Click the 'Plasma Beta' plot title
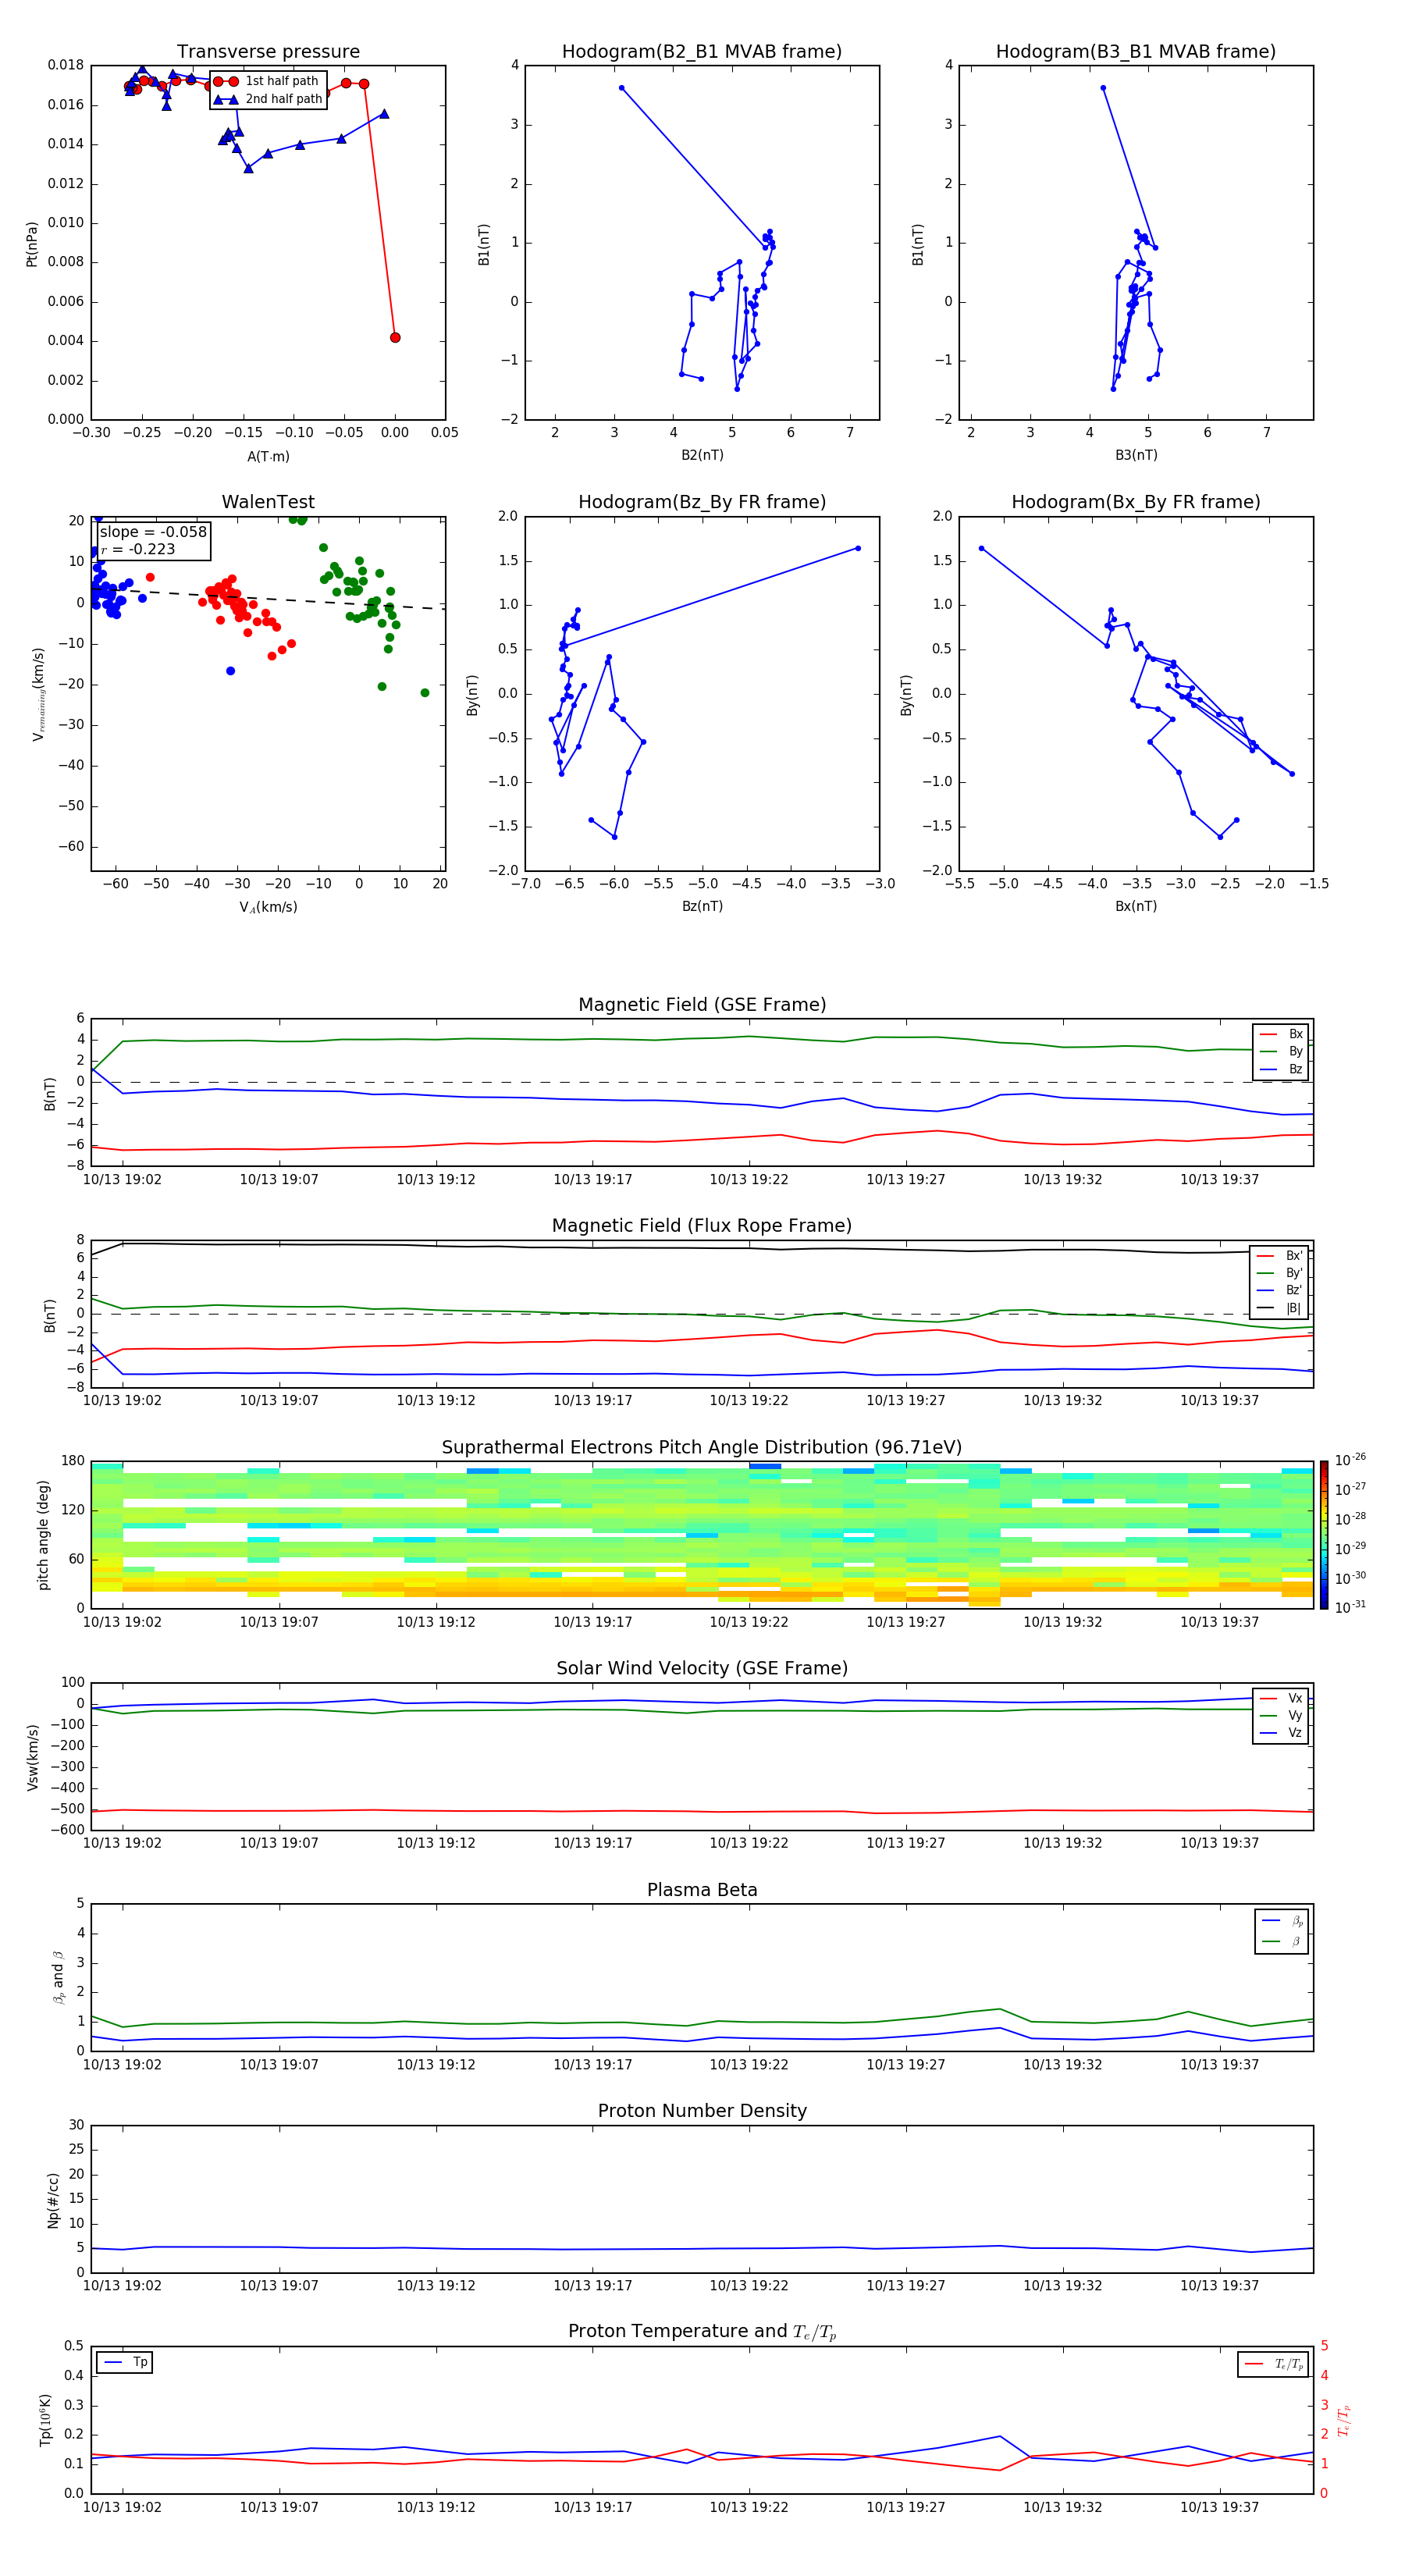 [702, 1890]
